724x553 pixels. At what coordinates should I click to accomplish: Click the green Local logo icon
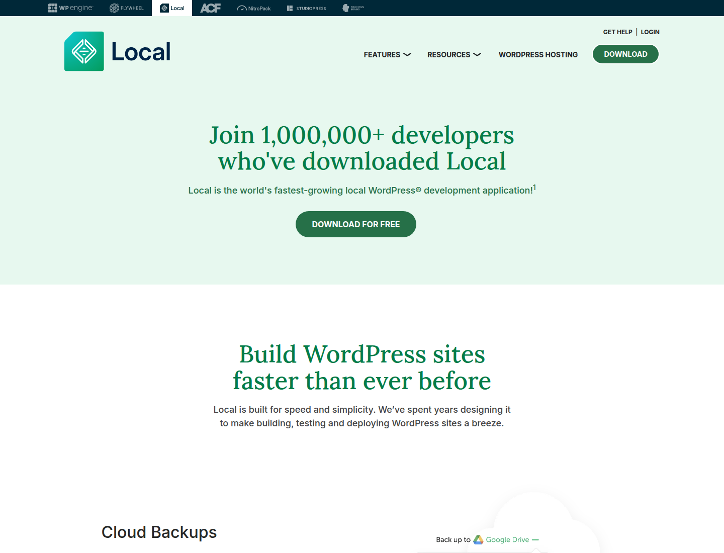tap(84, 51)
